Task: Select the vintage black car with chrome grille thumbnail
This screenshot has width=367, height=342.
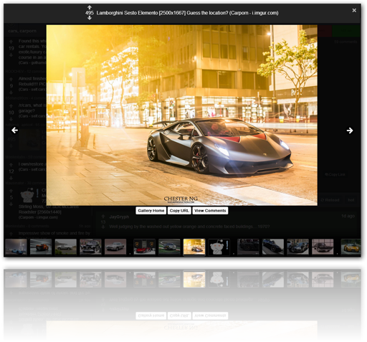Action: pos(90,247)
